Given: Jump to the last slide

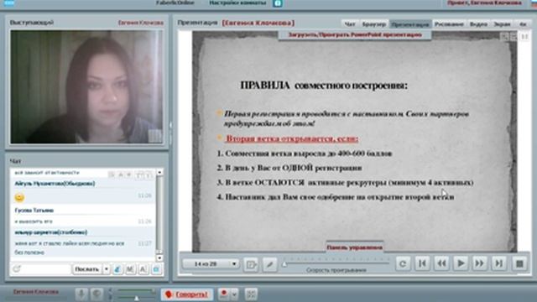Looking at the screenshot, I should 499,263.
